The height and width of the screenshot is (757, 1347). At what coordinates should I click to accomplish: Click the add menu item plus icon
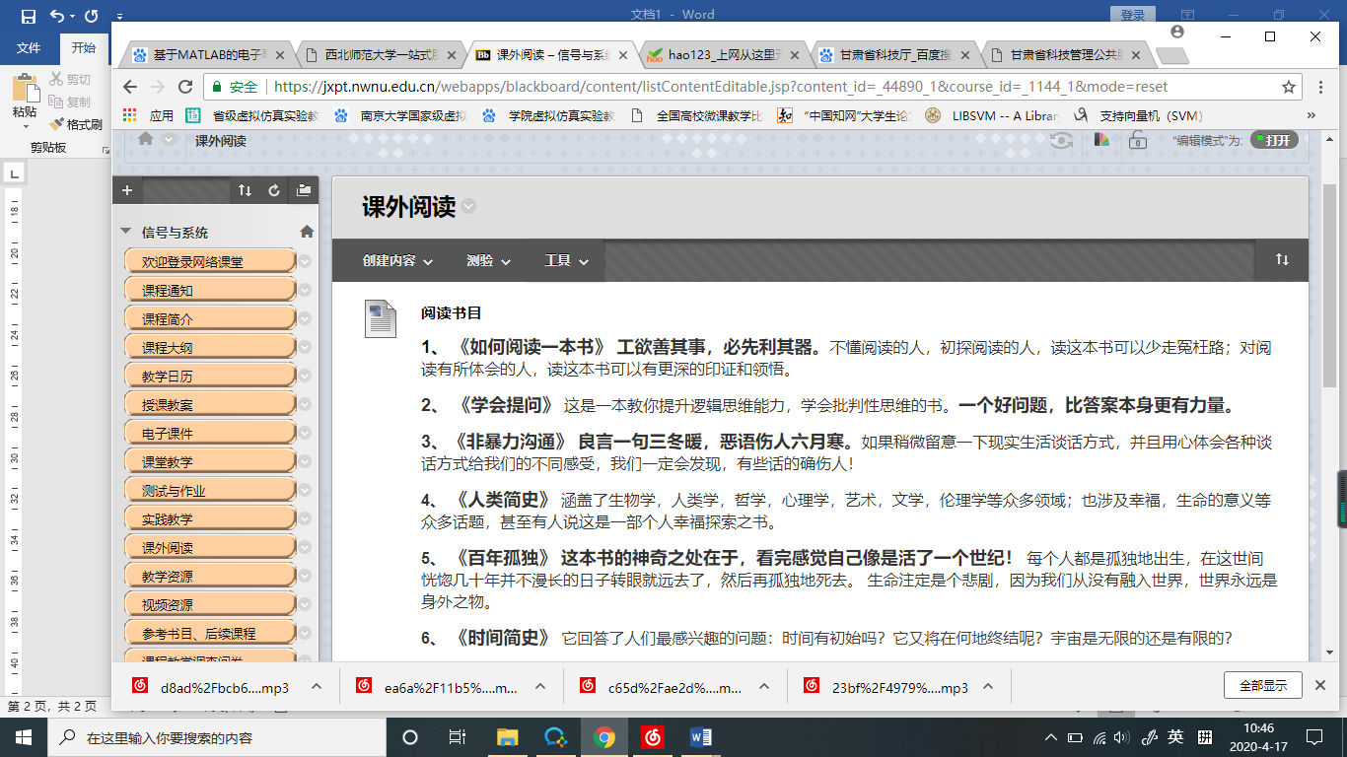click(127, 191)
